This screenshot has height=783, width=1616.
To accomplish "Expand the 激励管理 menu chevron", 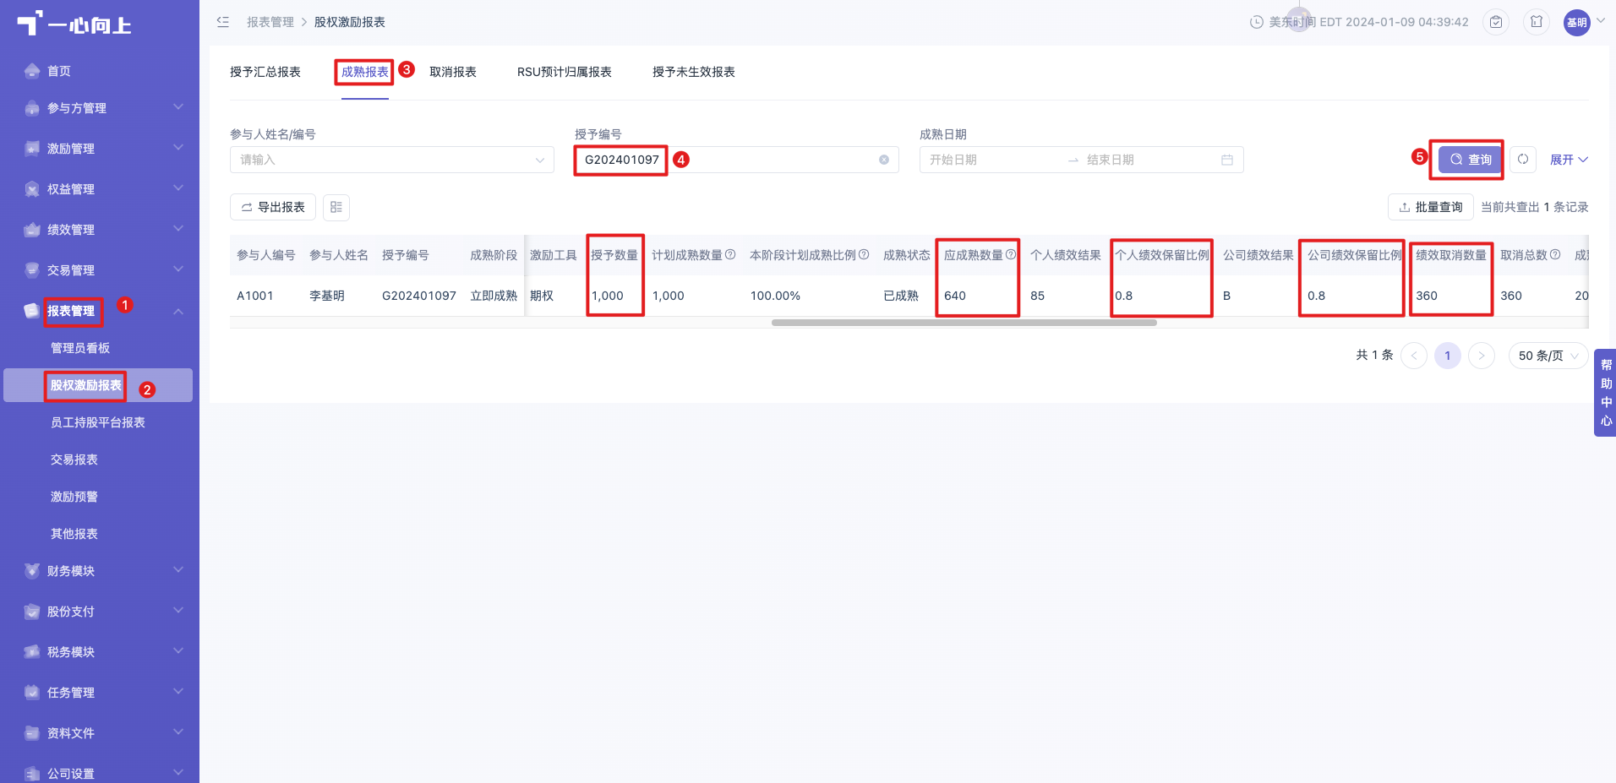I will coord(178,147).
